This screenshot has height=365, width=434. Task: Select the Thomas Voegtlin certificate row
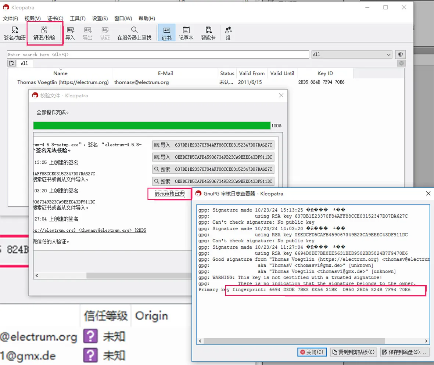[206, 82]
